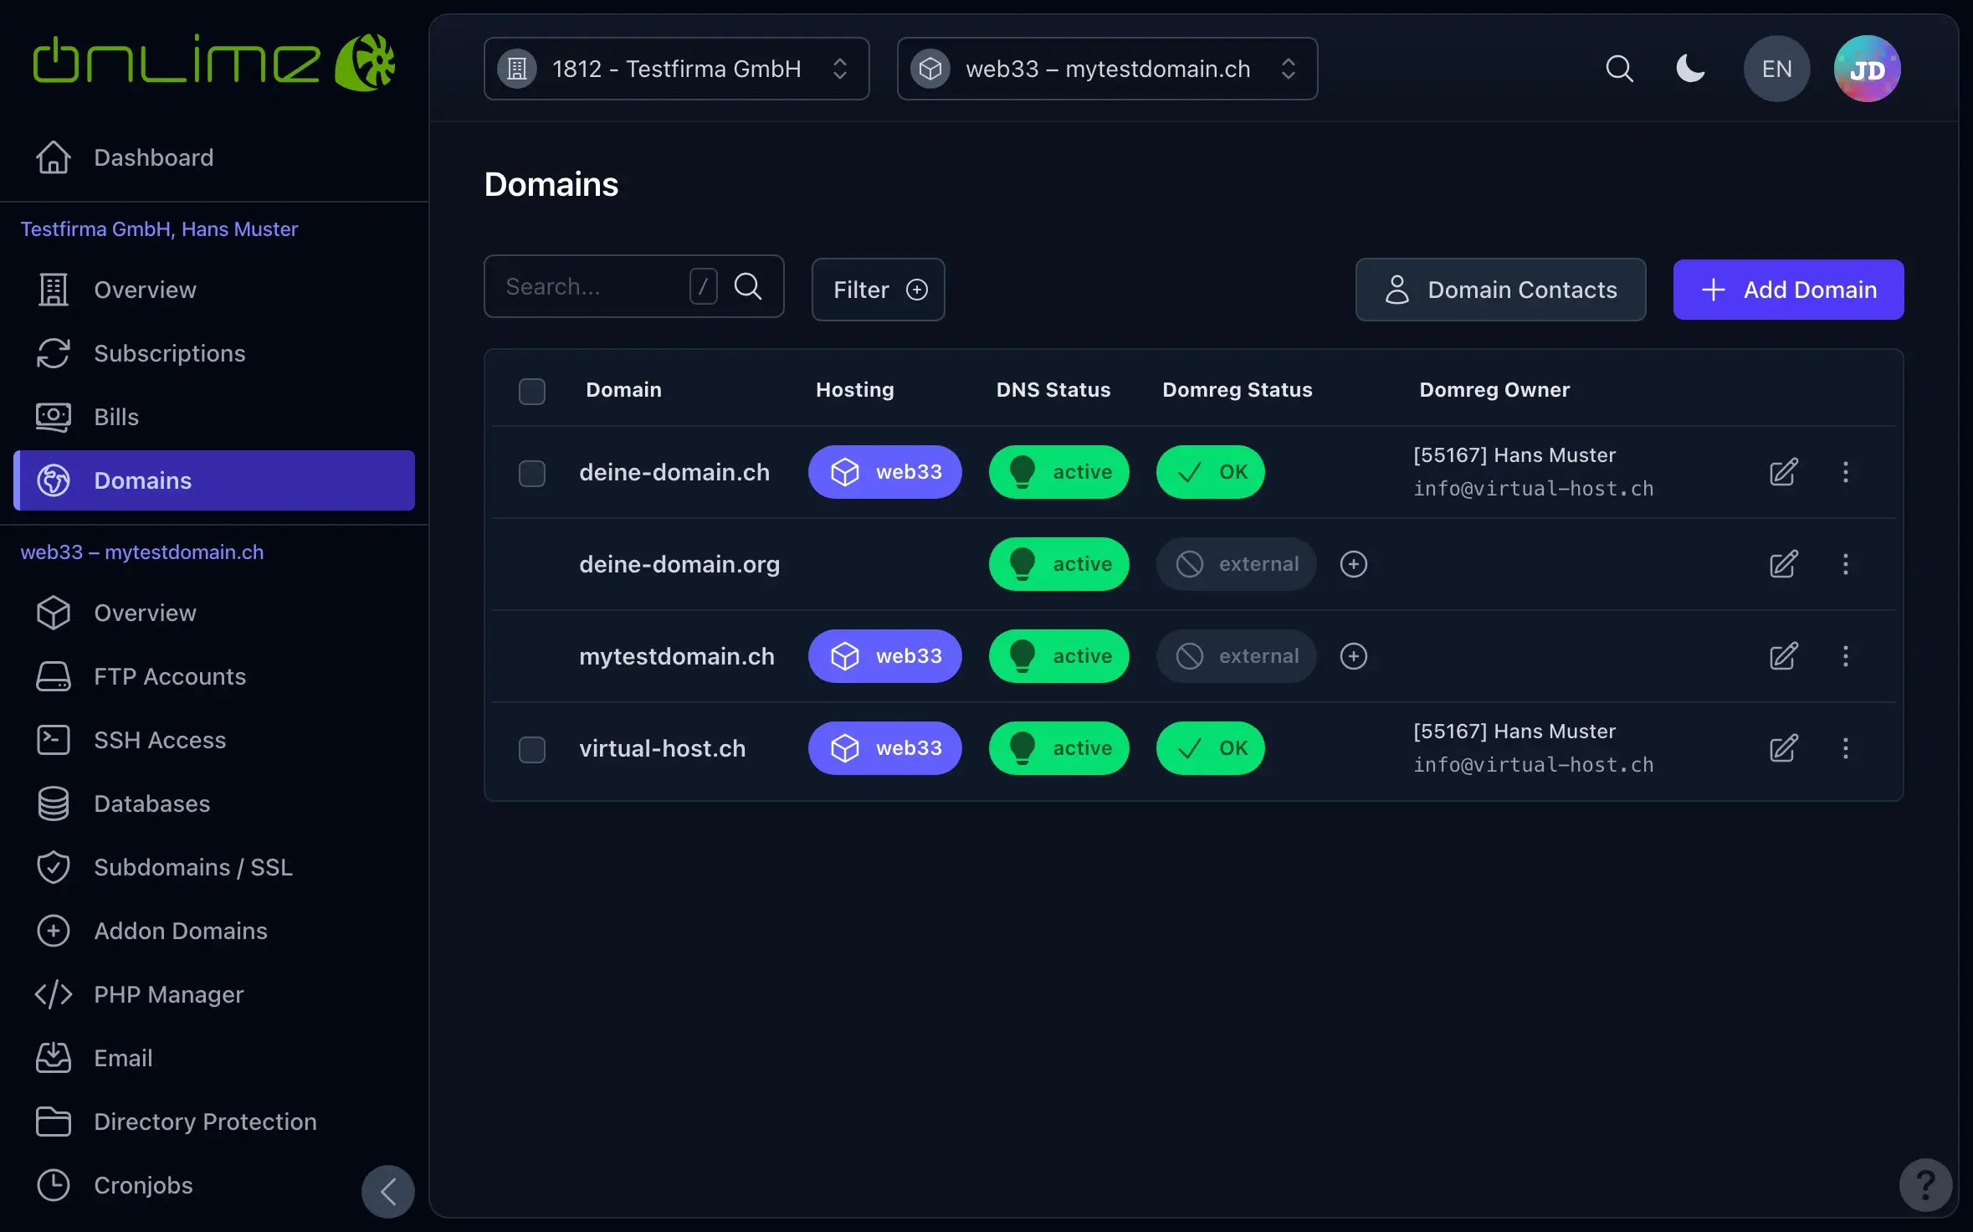Tick the checkbox for deine-domain.ch
Image resolution: width=1973 pixels, height=1232 pixels.
coord(531,473)
